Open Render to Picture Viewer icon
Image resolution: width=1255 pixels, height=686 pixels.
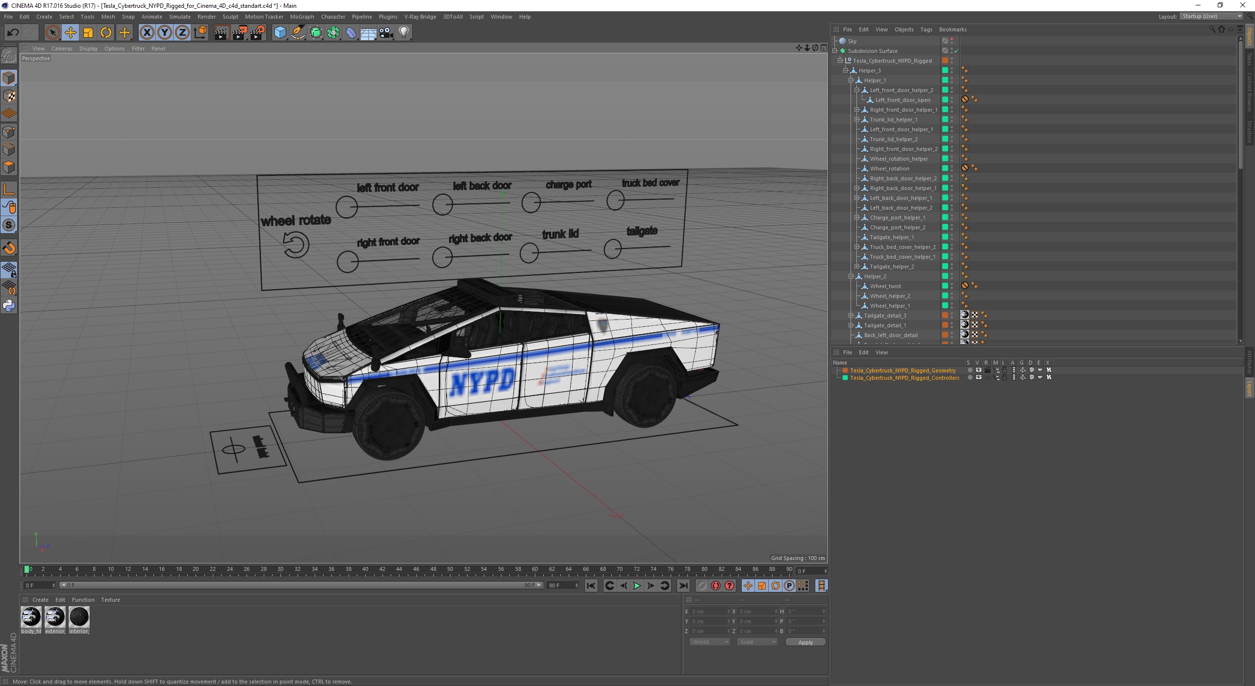pyautogui.click(x=240, y=33)
